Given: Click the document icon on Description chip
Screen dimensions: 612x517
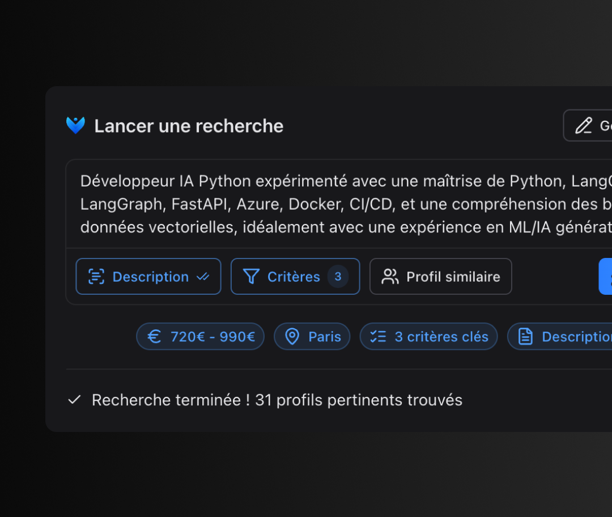Looking at the screenshot, I should [525, 337].
